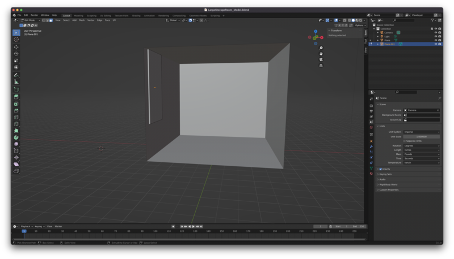Select the Move tool
The height and width of the screenshot is (259, 454).
[16, 47]
